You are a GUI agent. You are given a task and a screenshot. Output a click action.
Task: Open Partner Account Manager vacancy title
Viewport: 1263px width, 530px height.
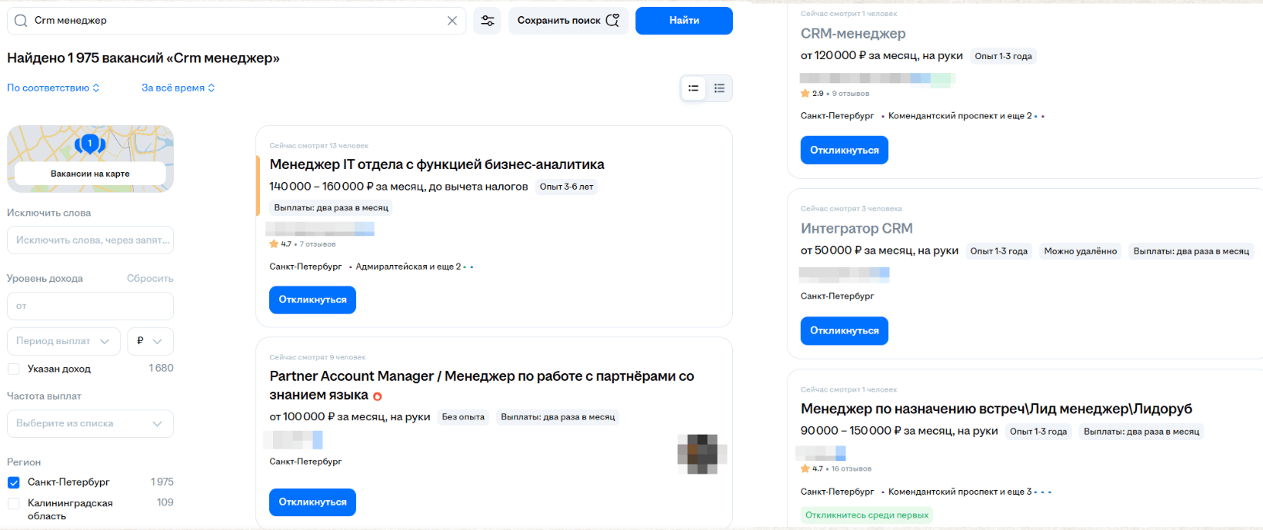[x=482, y=386]
